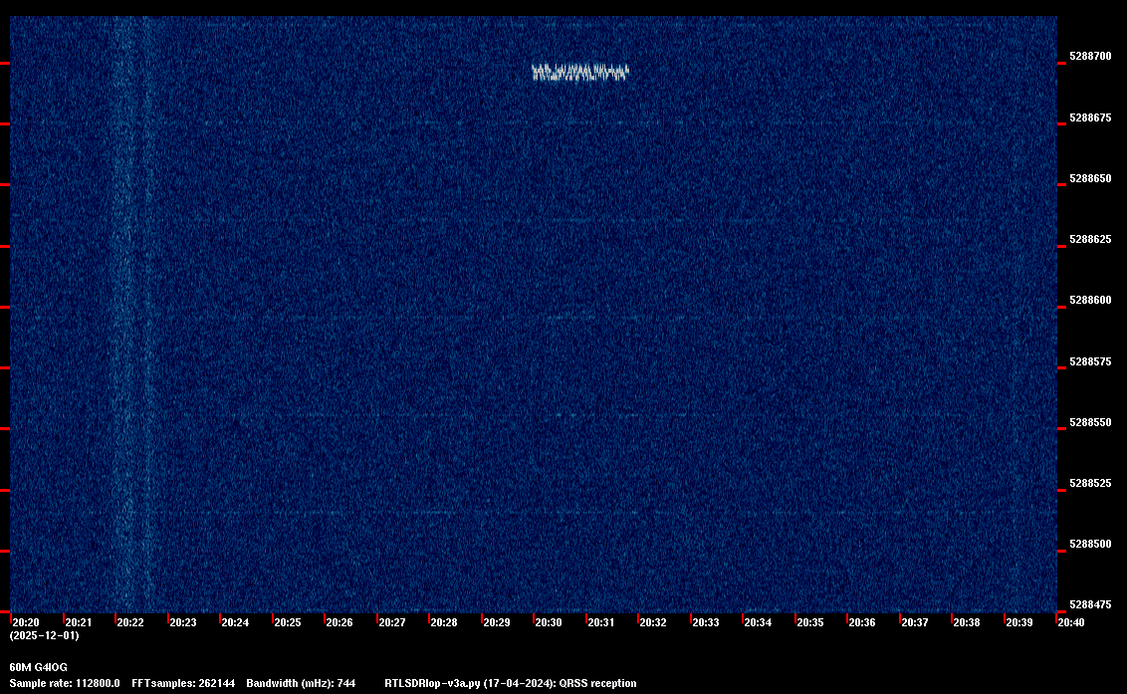Select the 20:24 time label
Screen dimensions: 1127x694
pyautogui.click(x=235, y=622)
